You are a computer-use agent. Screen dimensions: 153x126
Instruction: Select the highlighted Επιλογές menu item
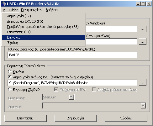point(44,37)
